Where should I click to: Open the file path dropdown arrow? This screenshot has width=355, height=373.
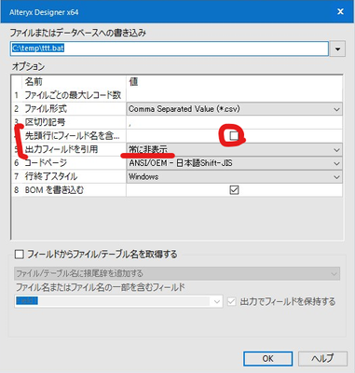pyautogui.click(x=338, y=49)
